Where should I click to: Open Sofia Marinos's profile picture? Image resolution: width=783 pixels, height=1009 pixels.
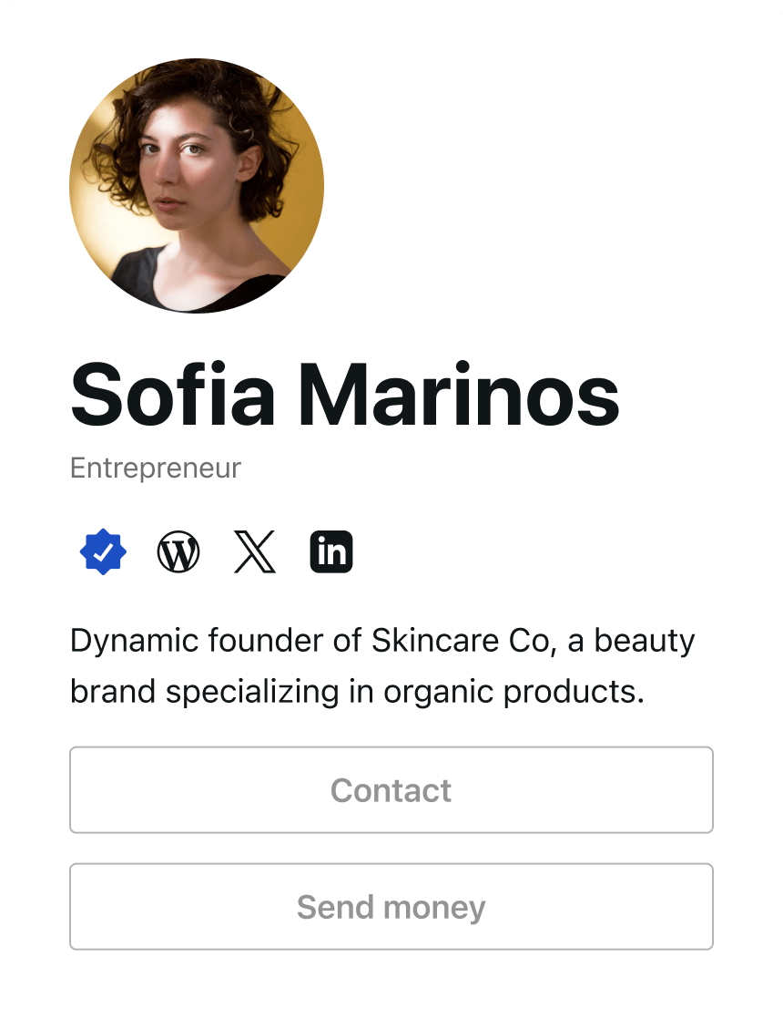tap(196, 184)
